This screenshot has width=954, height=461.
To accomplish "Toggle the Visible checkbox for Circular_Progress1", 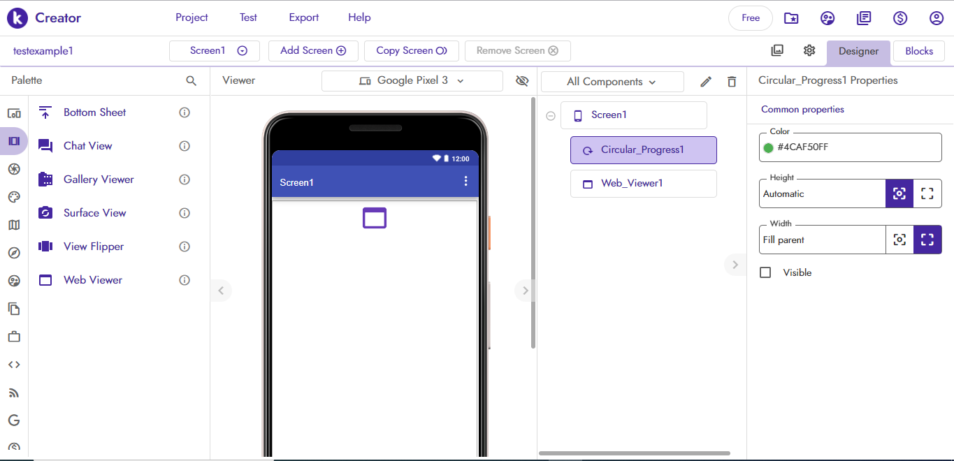I will [765, 272].
